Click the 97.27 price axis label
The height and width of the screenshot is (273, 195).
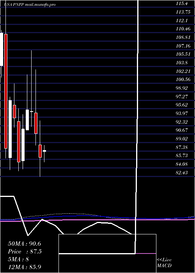(x=182, y=97)
